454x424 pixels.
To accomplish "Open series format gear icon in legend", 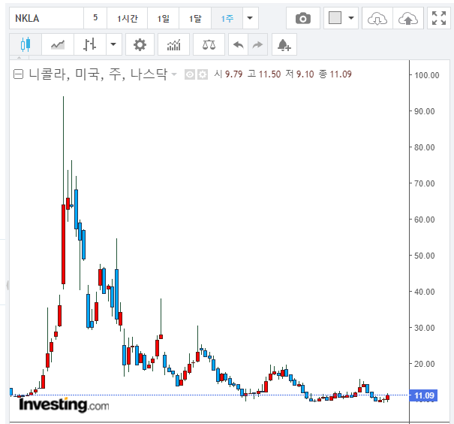I will tap(203, 74).
